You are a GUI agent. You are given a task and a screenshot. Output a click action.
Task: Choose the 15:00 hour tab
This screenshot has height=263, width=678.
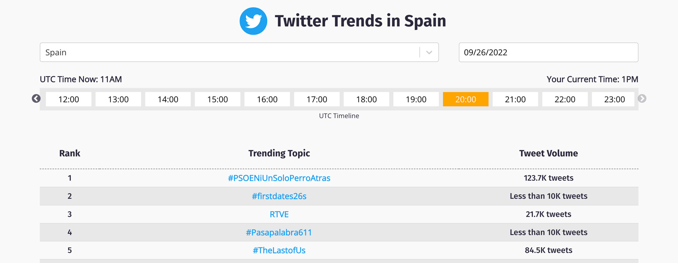tap(218, 99)
